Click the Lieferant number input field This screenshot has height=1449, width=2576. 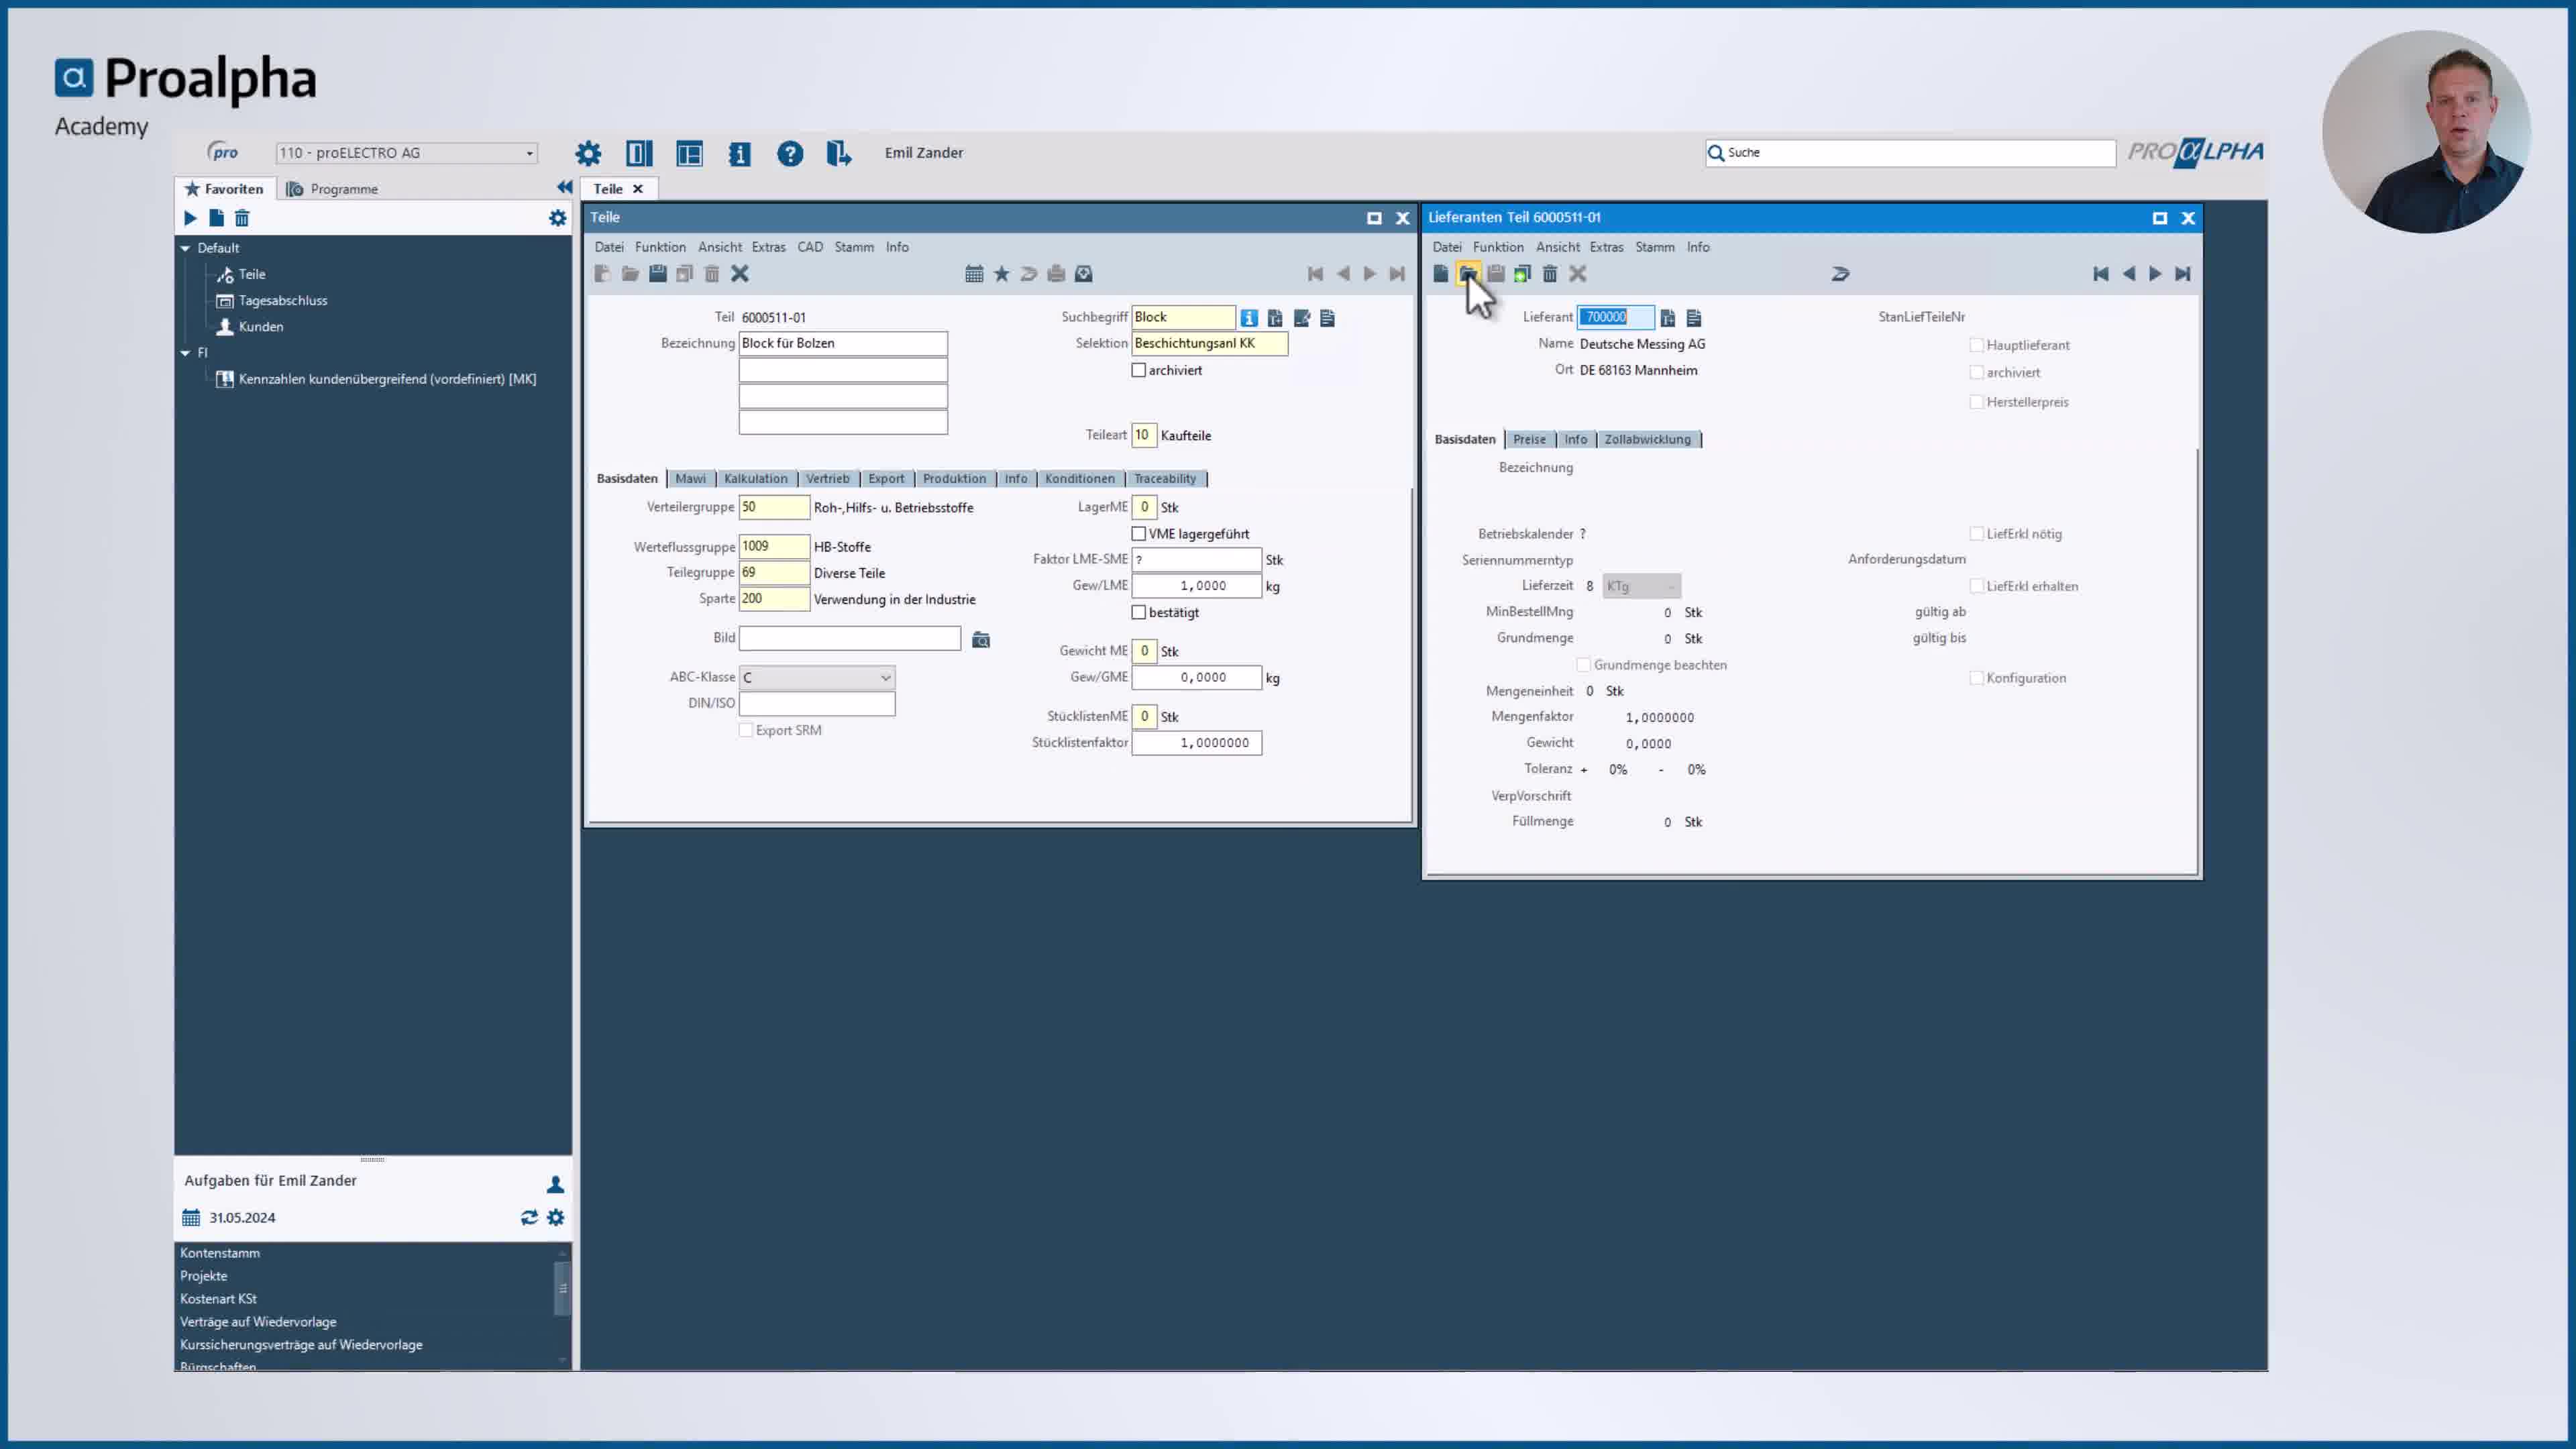coord(1615,317)
